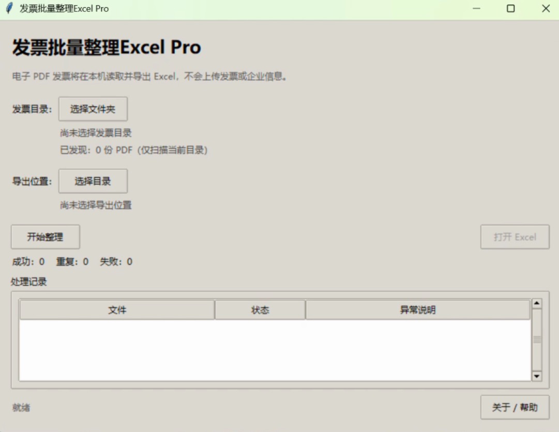The width and height of the screenshot is (559, 432).
Task: Maximize the window
Action: click(511, 9)
